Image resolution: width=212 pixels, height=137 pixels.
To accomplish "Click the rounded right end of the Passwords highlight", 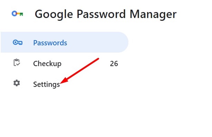I will click(x=122, y=42).
